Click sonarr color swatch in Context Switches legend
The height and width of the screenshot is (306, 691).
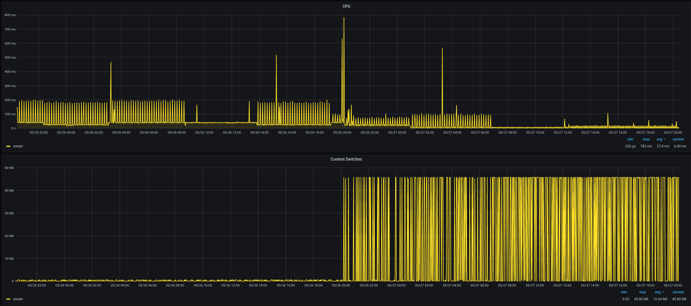click(8, 299)
